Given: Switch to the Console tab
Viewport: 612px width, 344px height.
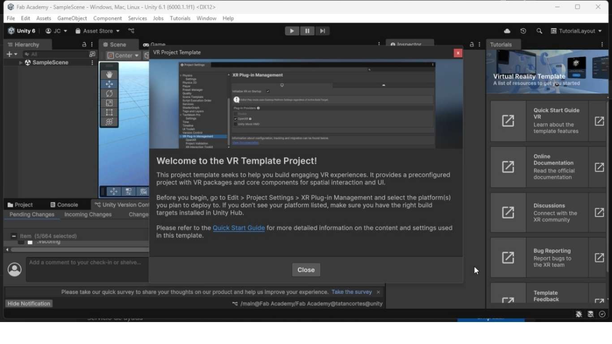Looking at the screenshot, I should tap(65, 205).
